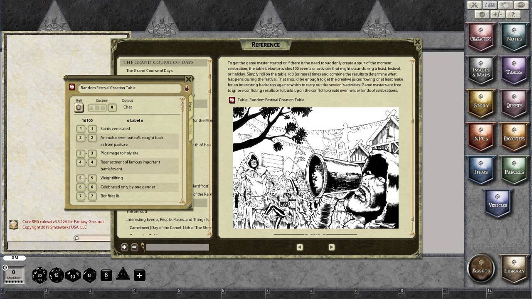Advance to the next reference page with the arrow
Screen dimensions: 532x299
tap(331, 247)
